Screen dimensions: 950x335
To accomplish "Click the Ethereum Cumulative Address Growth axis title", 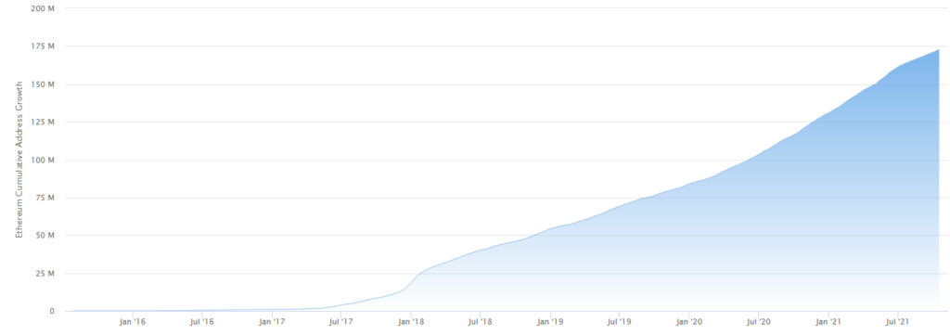I will (19, 160).
